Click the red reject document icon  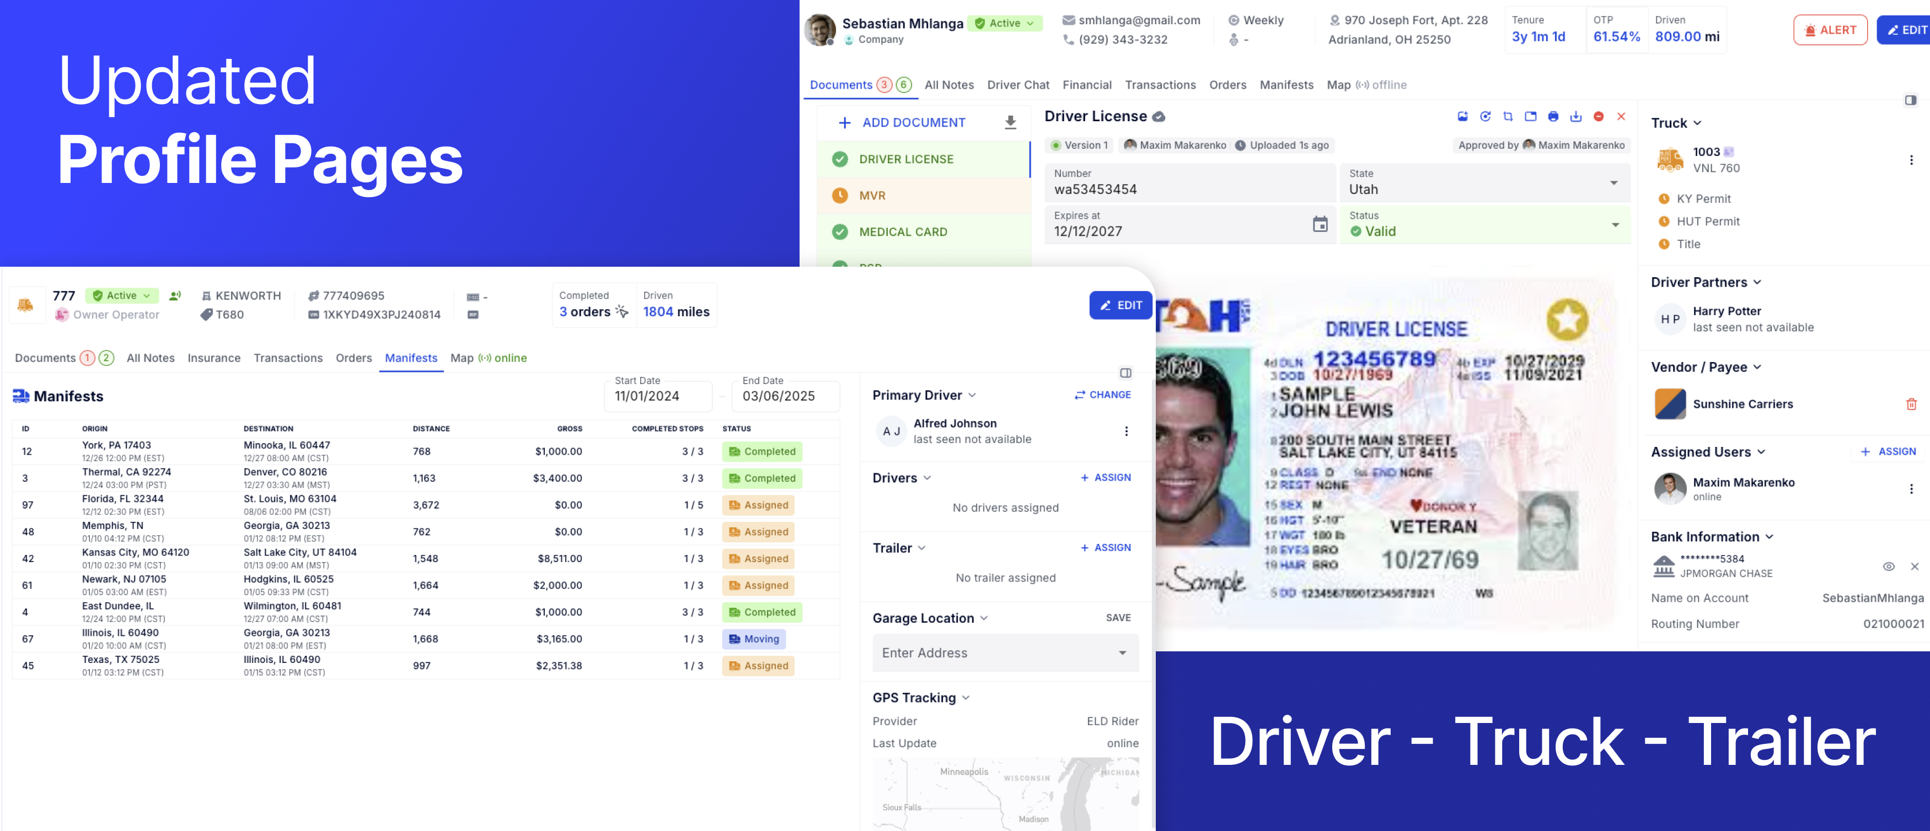pyautogui.click(x=1598, y=116)
